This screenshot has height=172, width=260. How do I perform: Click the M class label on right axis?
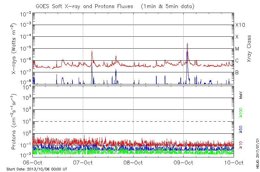coord(237,49)
